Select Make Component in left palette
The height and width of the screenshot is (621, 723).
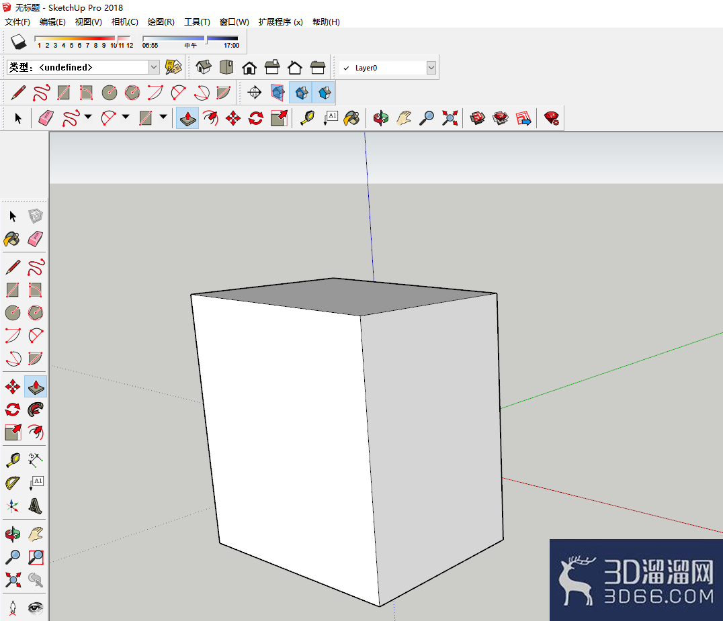point(36,216)
